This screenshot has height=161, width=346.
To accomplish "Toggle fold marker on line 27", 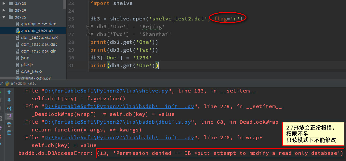I will pyautogui.click(x=88, y=34).
